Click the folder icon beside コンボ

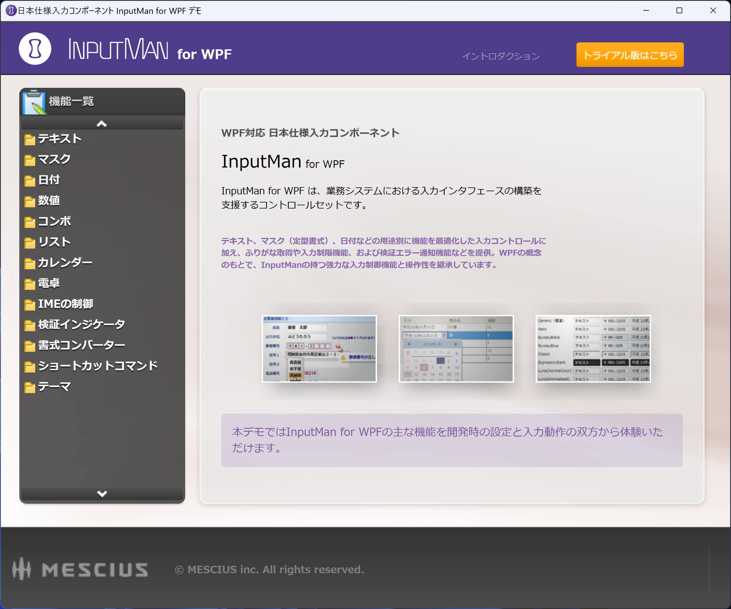point(30,222)
